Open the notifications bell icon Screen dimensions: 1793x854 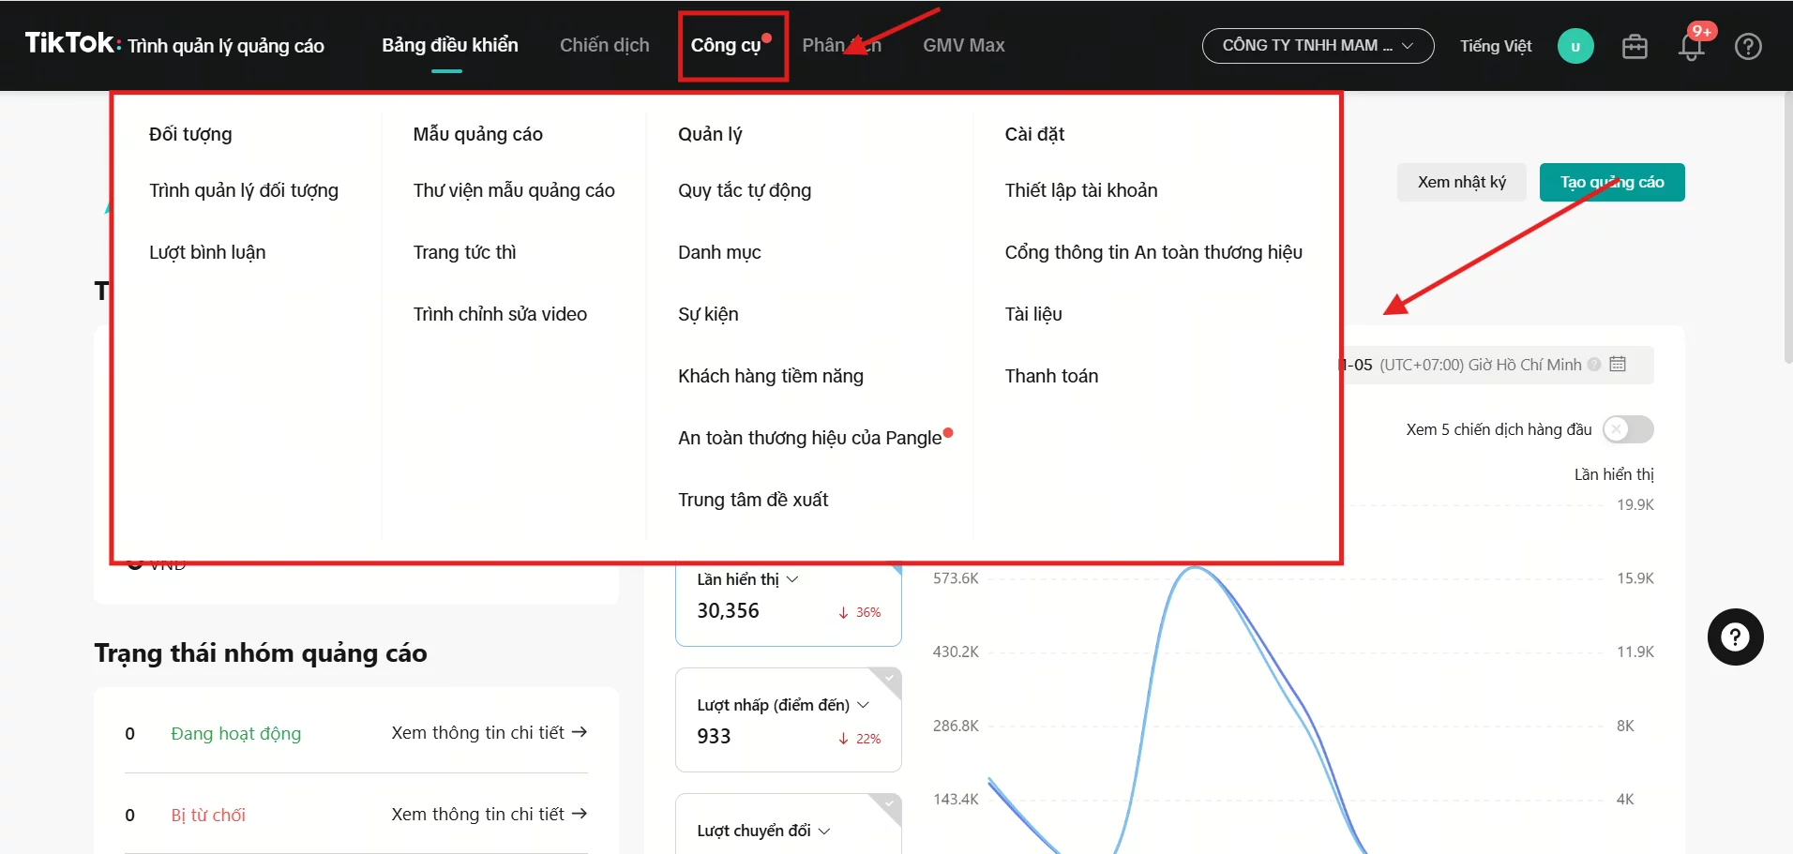click(1691, 47)
